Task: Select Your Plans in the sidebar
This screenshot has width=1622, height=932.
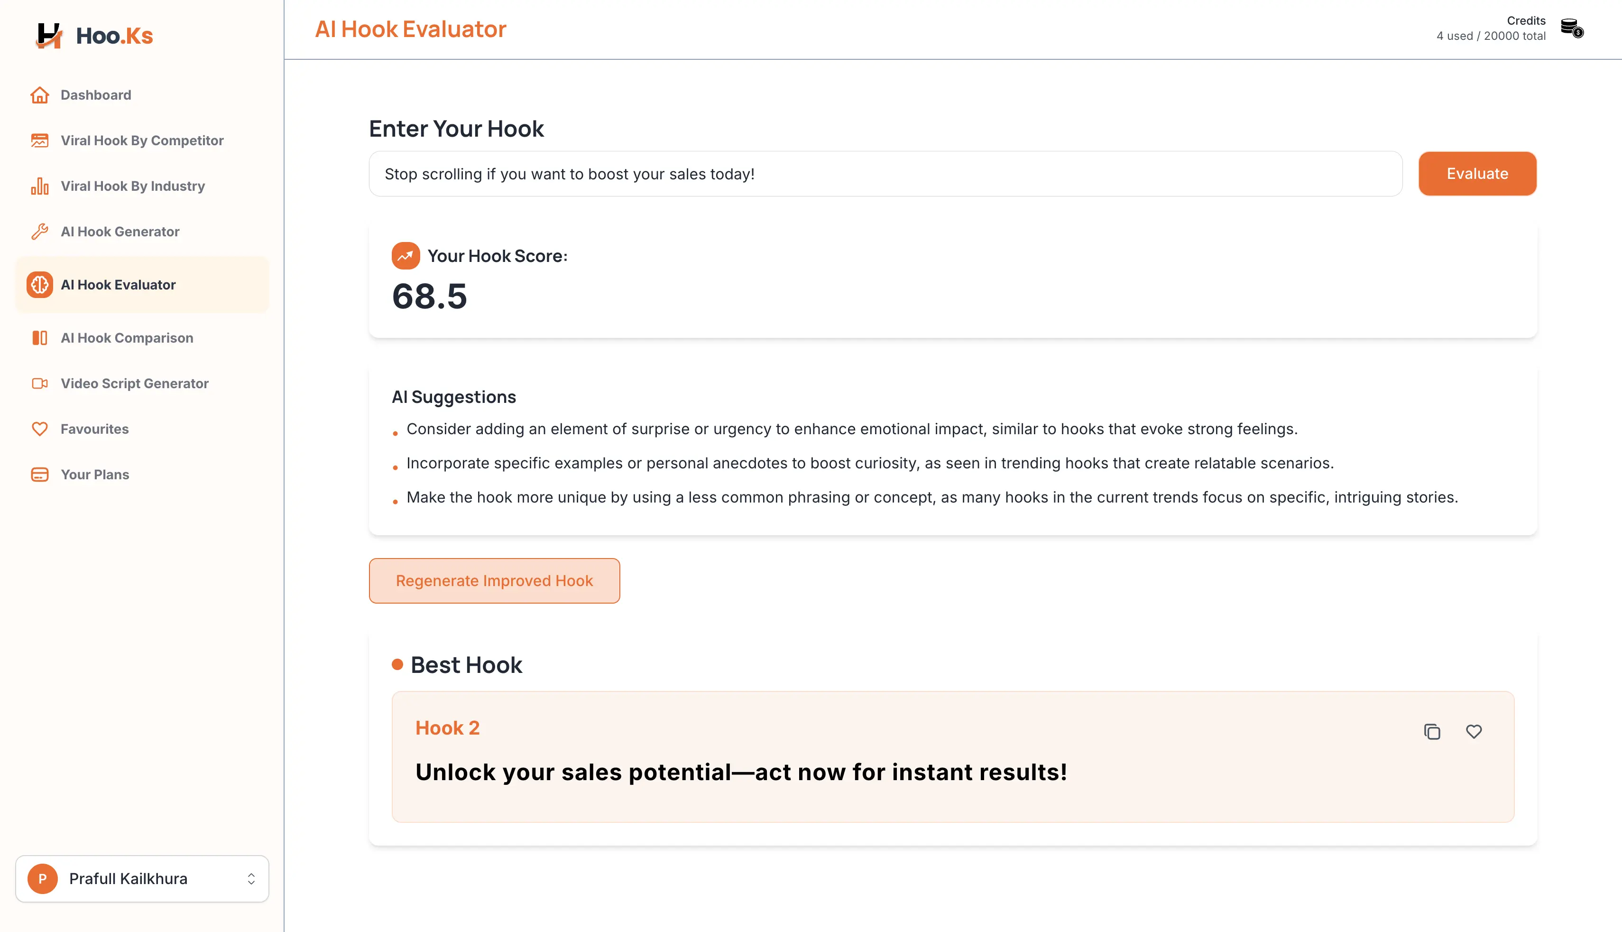Action: click(x=95, y=475)
